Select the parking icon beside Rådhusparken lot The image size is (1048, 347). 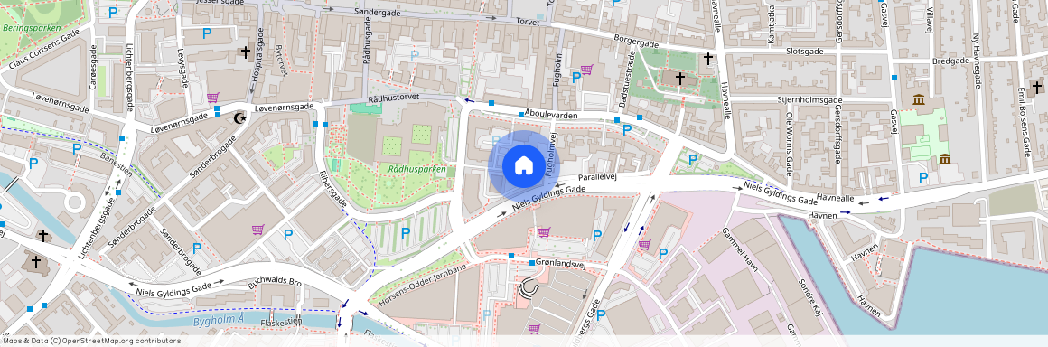[x=405, y=232]
